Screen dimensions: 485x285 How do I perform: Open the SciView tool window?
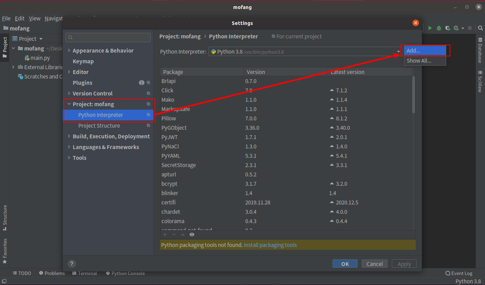pos(480,82)
